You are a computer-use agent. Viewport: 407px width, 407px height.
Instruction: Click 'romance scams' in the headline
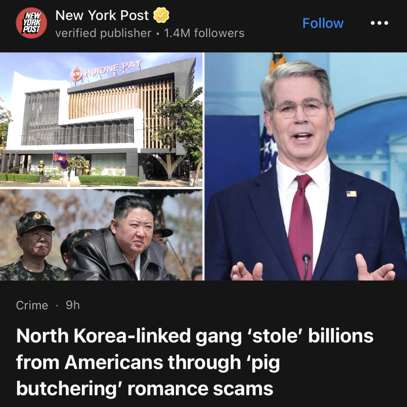(200, 389)
